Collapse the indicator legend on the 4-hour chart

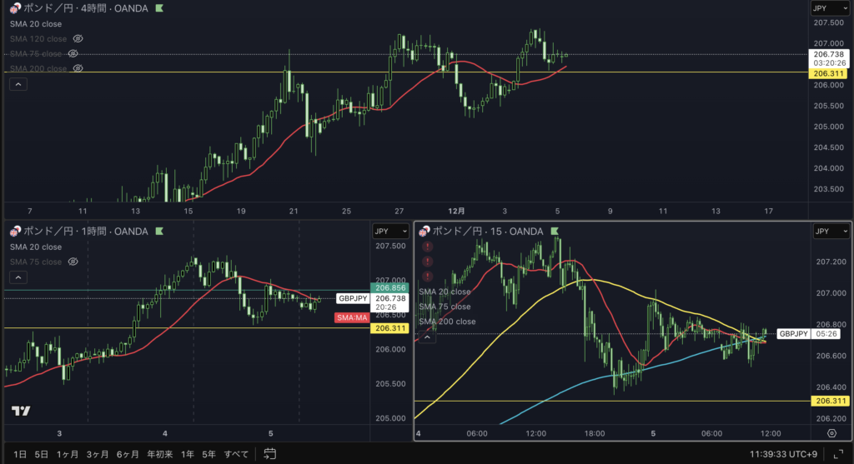[15, 83]
